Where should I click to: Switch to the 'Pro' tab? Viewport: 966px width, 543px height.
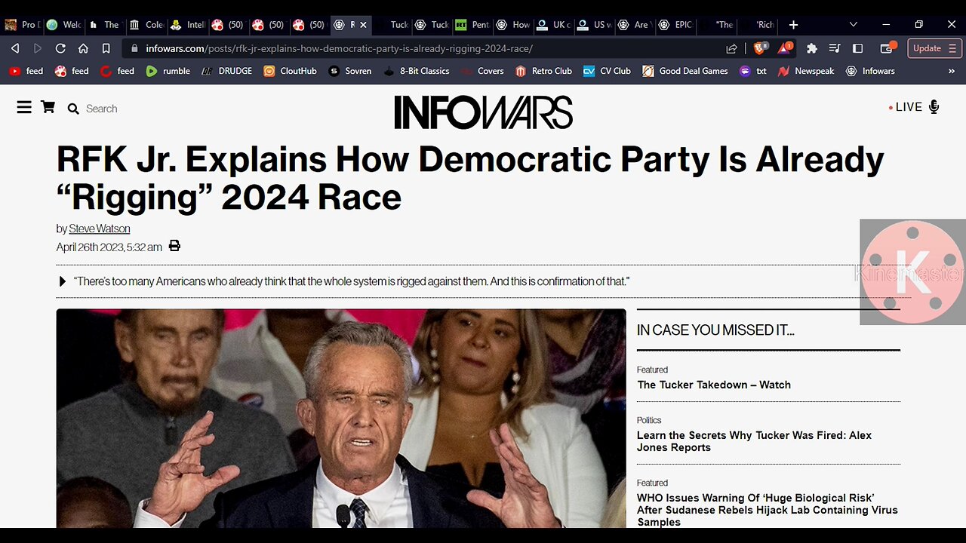click(21, 25)
